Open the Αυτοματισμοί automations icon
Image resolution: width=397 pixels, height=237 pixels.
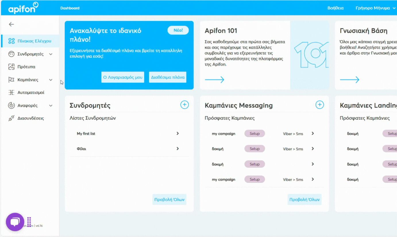pyautogui.click(x=11, y=92)
